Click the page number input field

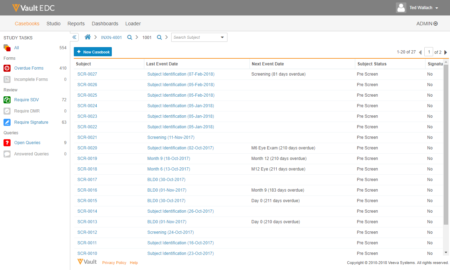click(429, 52)
